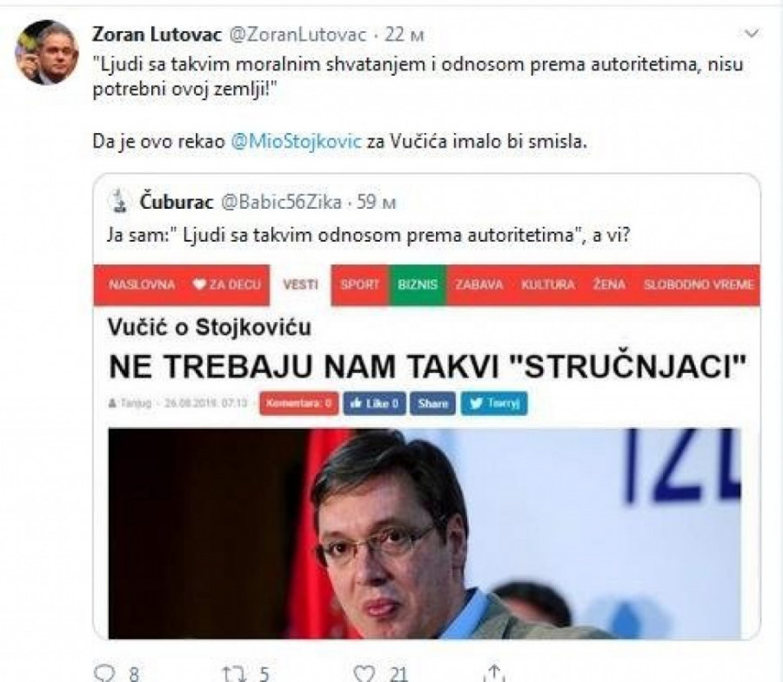Screen dimensions: 783x682
Task: Select the NASLOVNA menu tab
Action: [x=141, y=284]
